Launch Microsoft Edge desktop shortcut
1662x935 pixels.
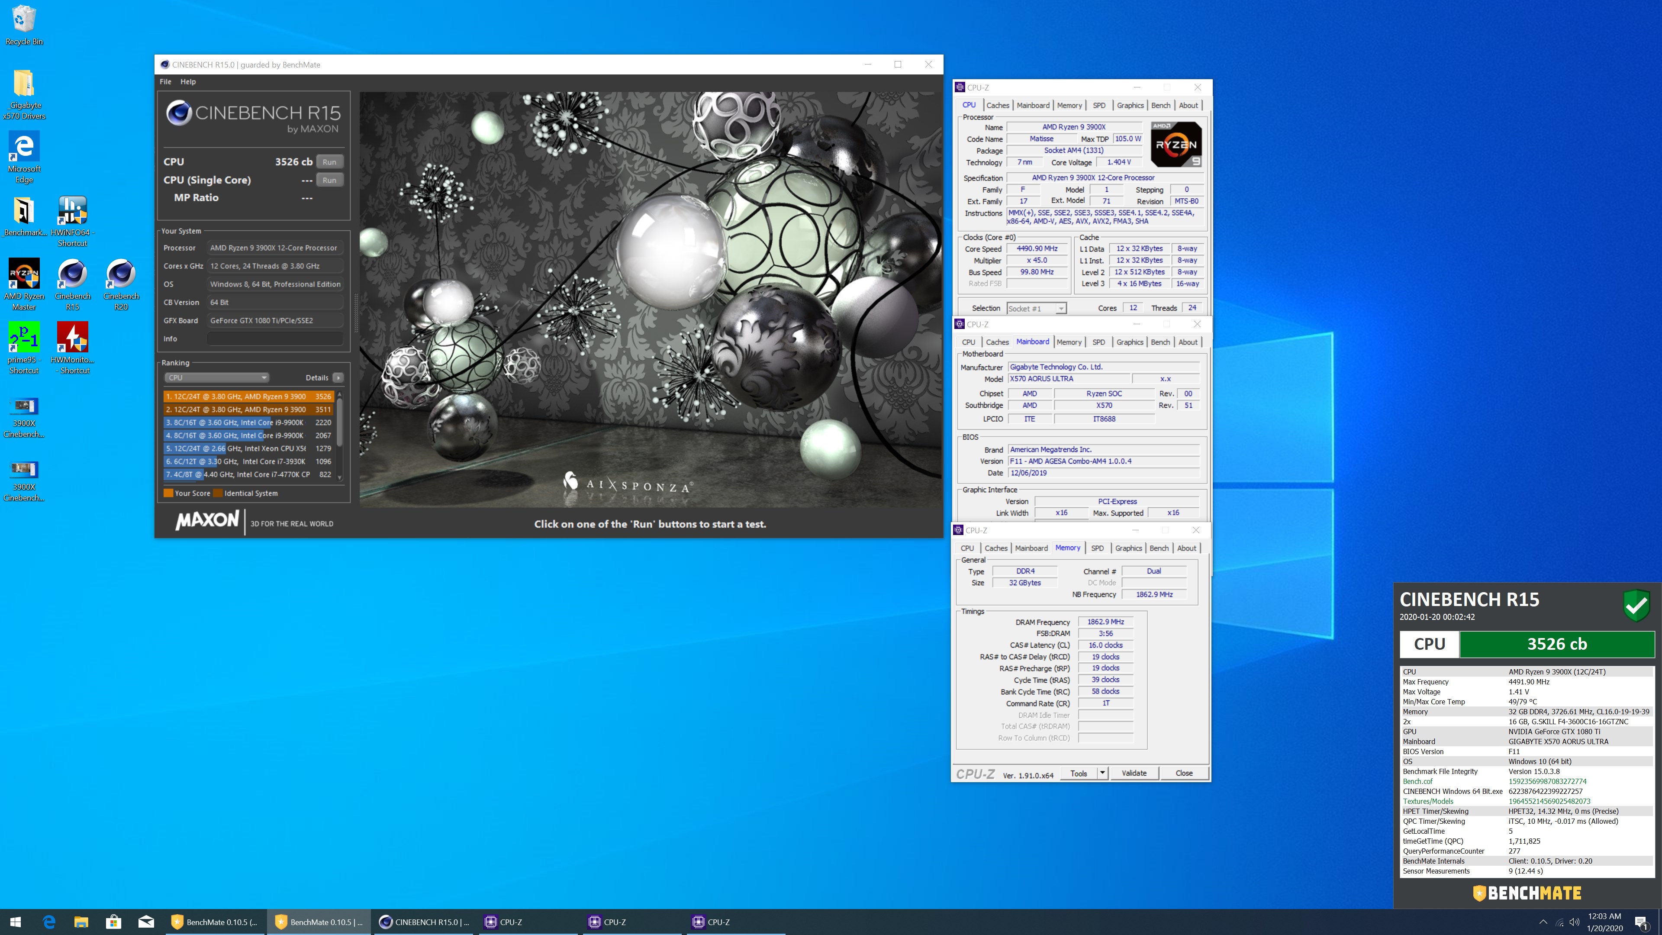[24, 158]
